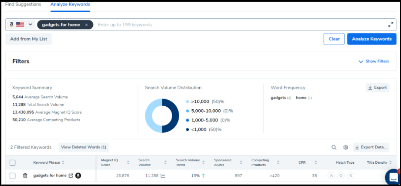Switch to the Find Suggestions tab

tap(23, 5)
